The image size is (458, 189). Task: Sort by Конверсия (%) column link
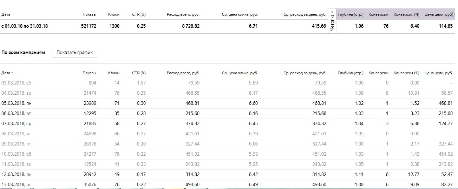coord(406,73)
